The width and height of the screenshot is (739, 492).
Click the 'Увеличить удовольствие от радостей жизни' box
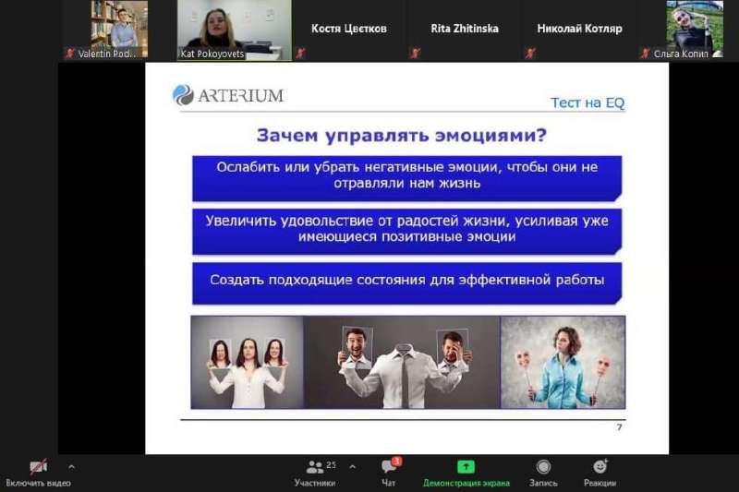[x=406, y=232]
